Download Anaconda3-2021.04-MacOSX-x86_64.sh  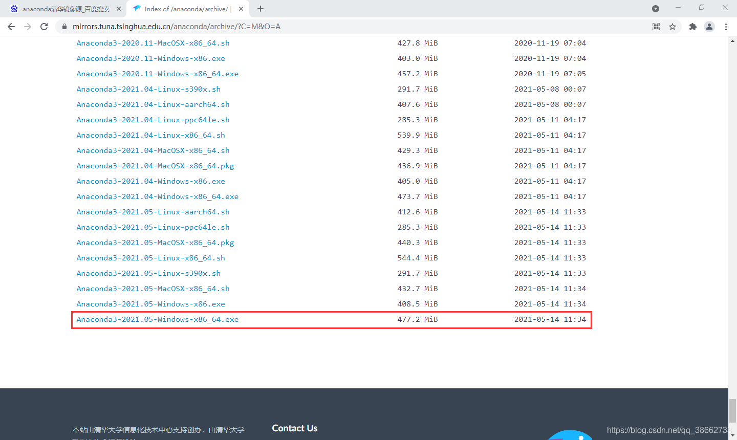[x=153, y=150]
